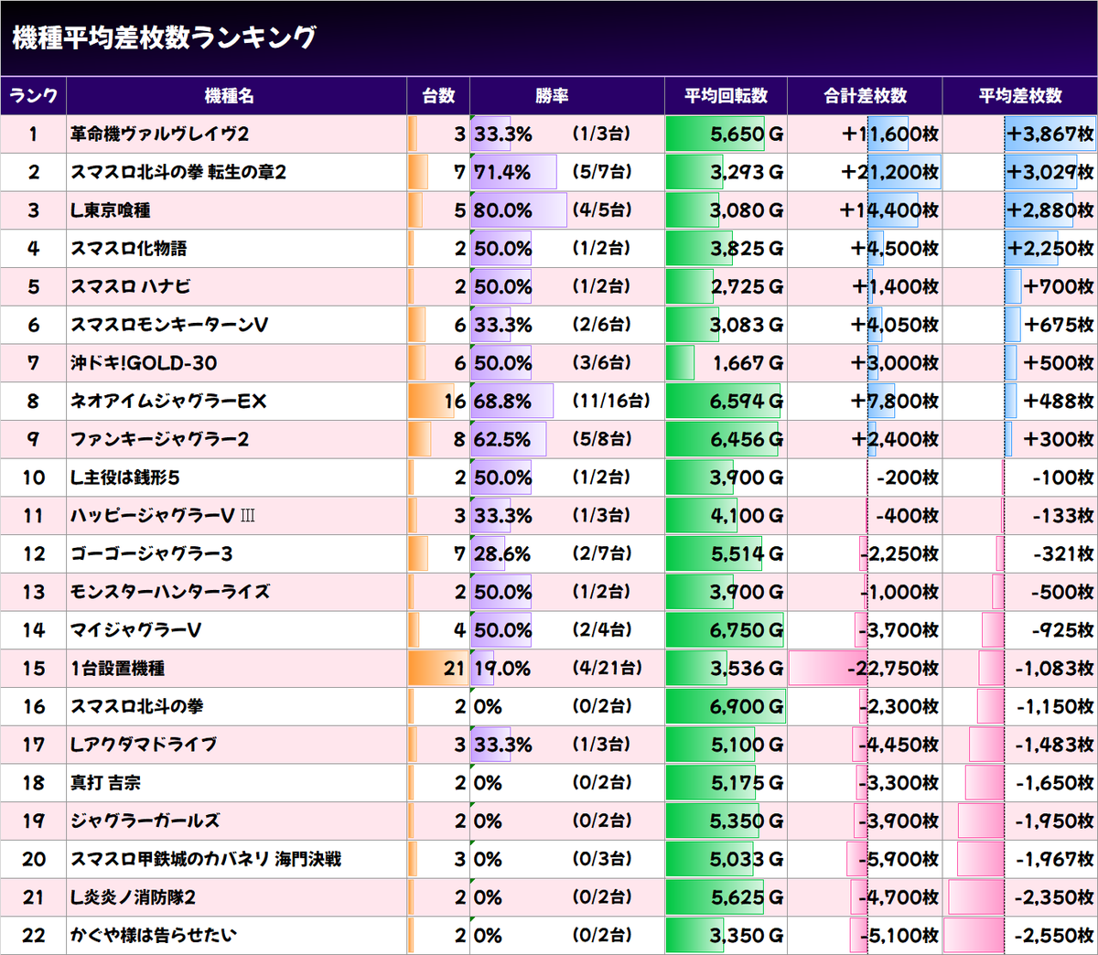Click rank number 1
Screen dimensions: 1098x955
tap(33, 134)
